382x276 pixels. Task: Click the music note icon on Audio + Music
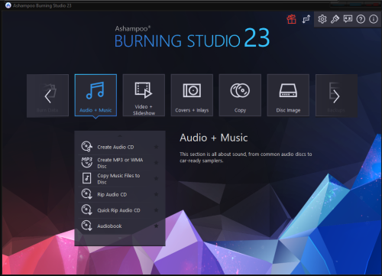coord(95,90)
